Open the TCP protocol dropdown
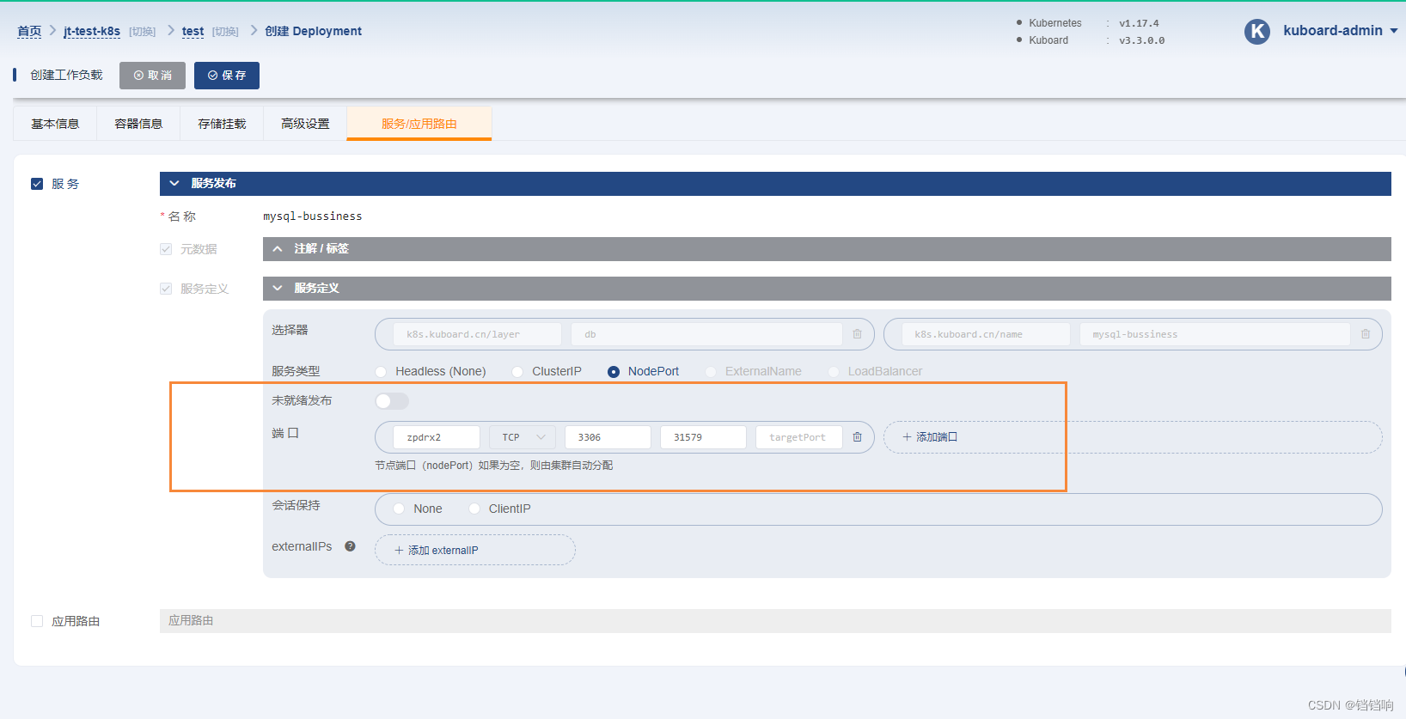Viewport: 1406px width, 719px height. pyautogui.click(x=523, y=437)
